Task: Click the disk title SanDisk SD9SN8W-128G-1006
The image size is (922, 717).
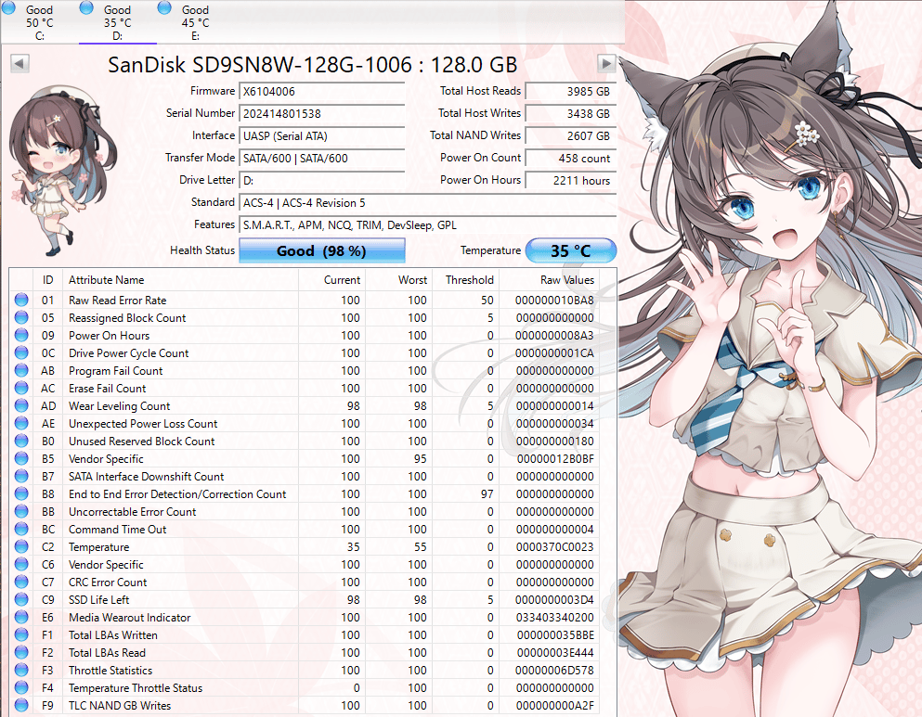Action: pos(312,65)
